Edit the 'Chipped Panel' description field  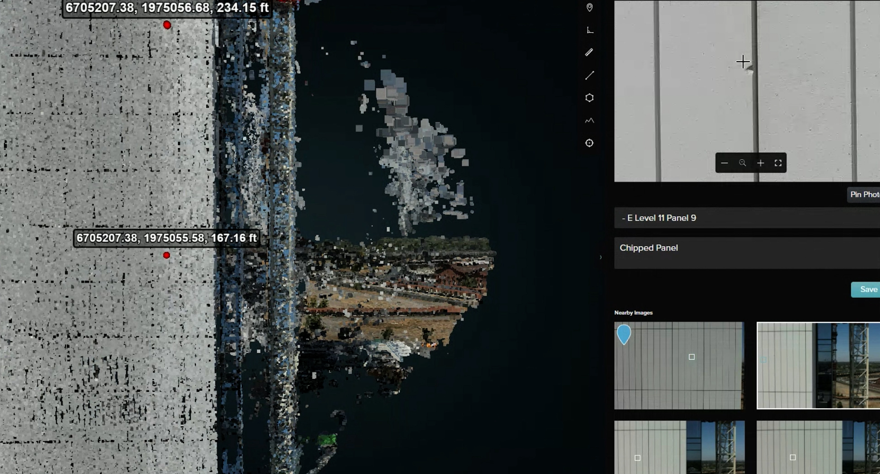pyautogui.click(x=747, y=253)
